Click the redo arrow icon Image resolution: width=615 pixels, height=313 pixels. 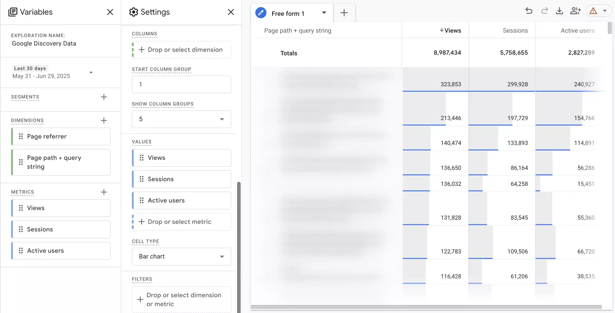point(544,11)
